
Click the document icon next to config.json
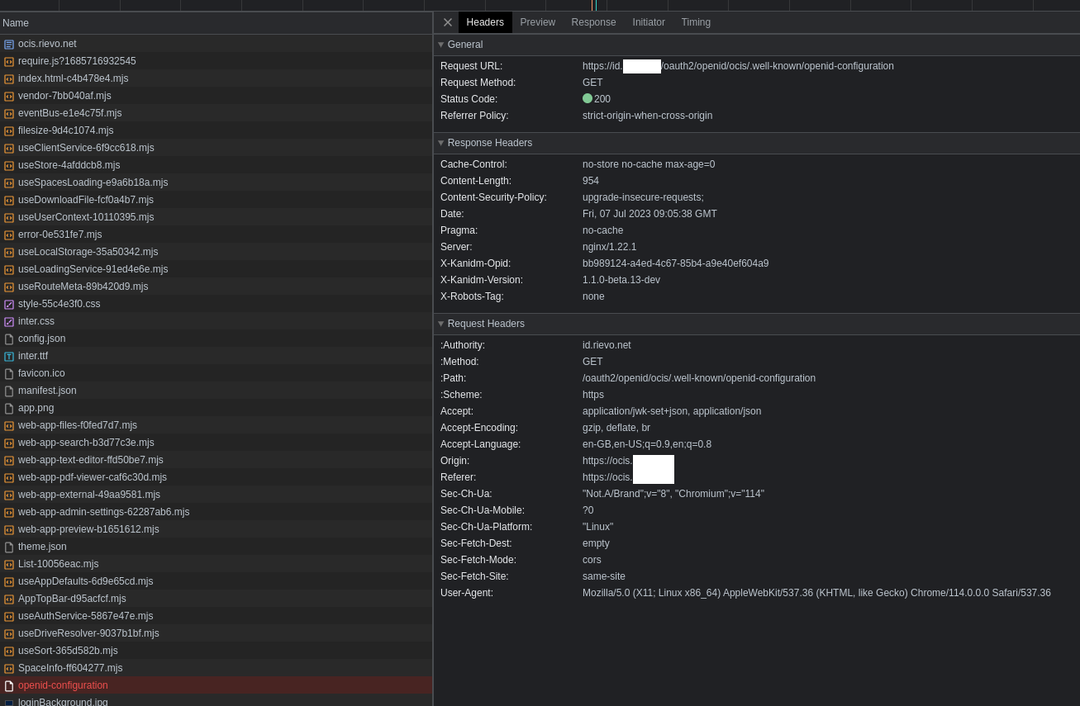click(9, 339)
